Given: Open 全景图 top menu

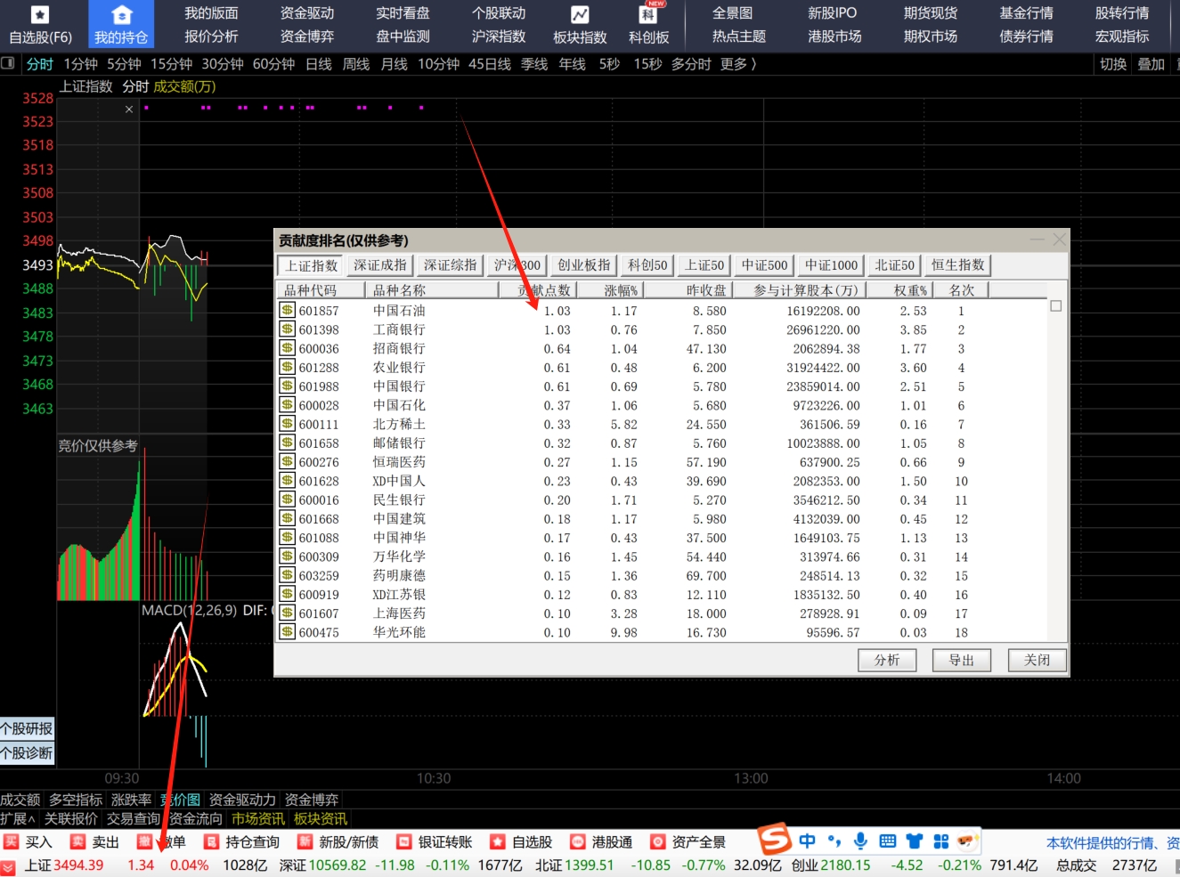Looking at the screenshot, I should [x=732, y=13].
